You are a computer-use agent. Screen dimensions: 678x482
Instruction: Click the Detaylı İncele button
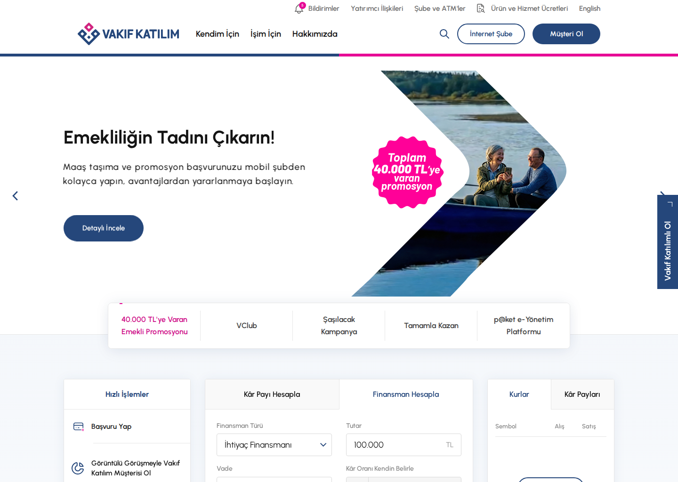point(104,228)
